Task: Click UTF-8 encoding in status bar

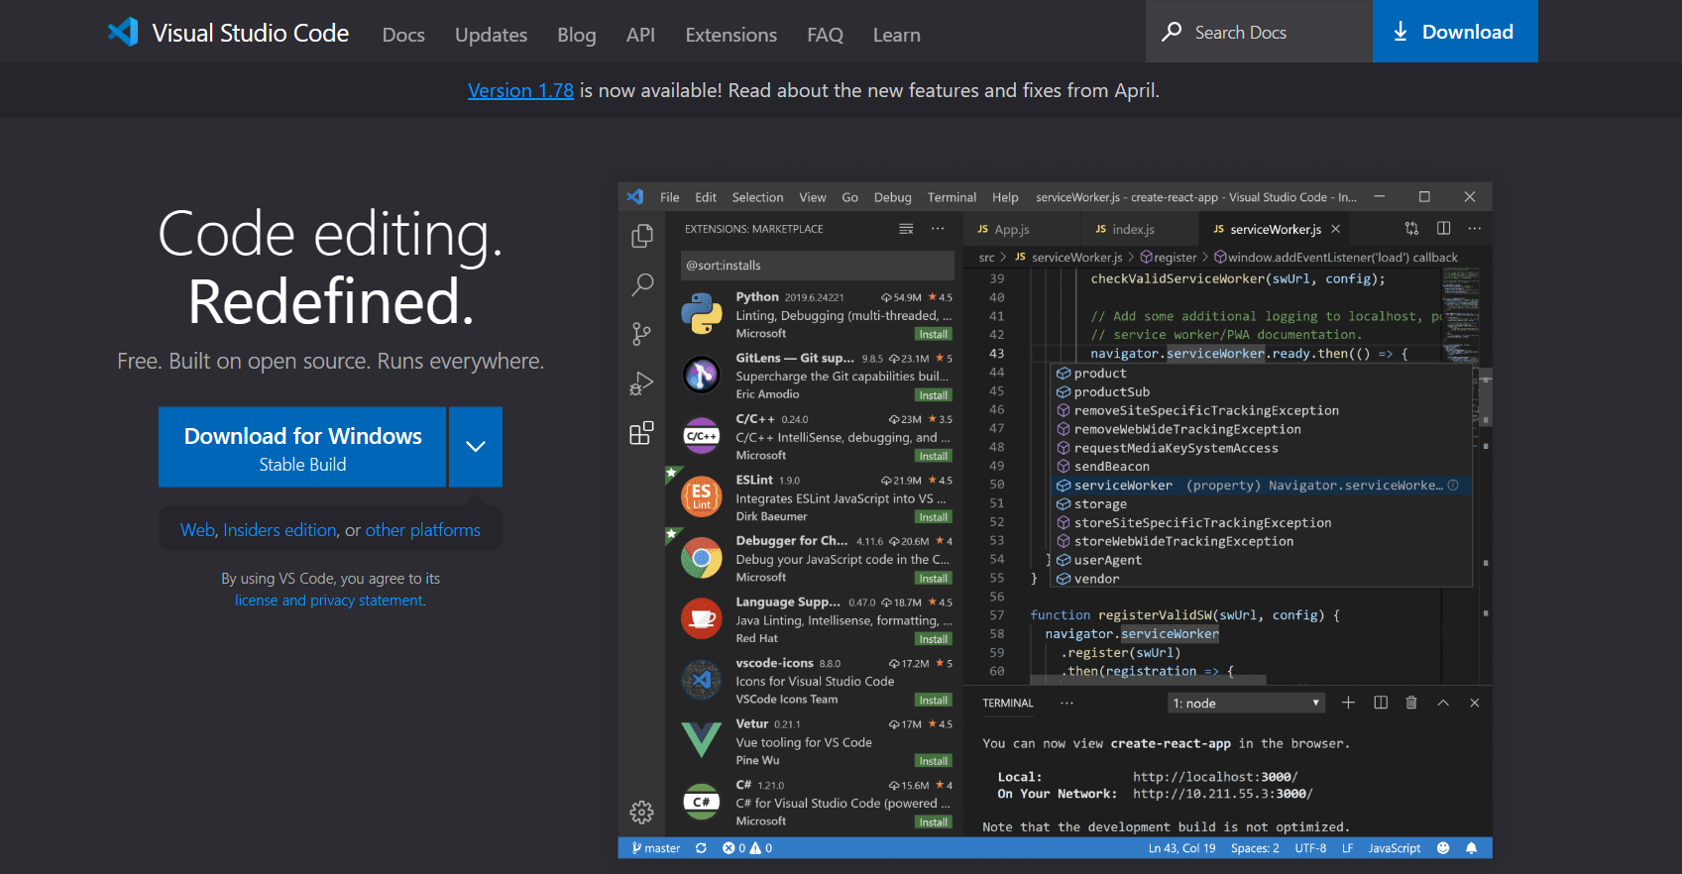Action: [x=1310, y=848]
